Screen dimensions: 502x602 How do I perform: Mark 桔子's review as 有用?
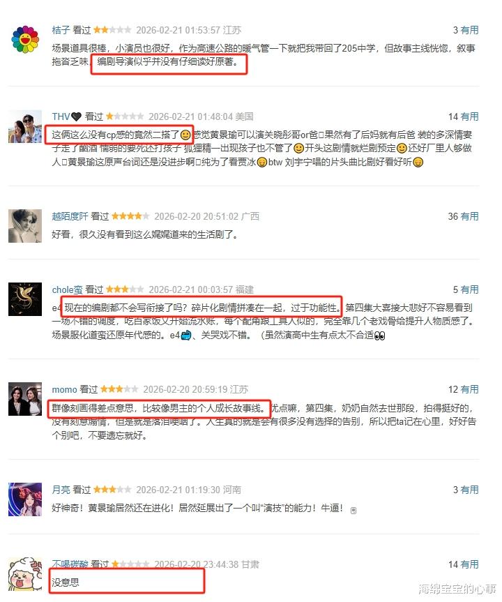pos(470,30)
